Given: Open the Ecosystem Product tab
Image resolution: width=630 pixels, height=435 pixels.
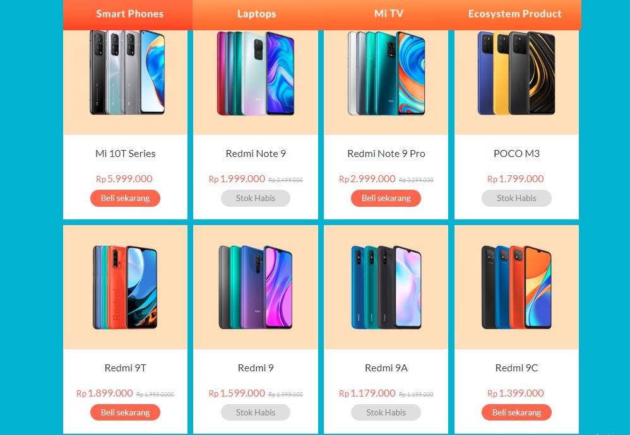Looking at the screenshot, I should pyautogui.click(x=516, y=14).
